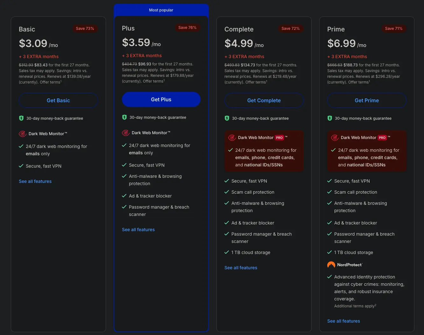Click the $3.59 /mo price
Viewport: 424px width, 335px height.
[x=141, y=43]
